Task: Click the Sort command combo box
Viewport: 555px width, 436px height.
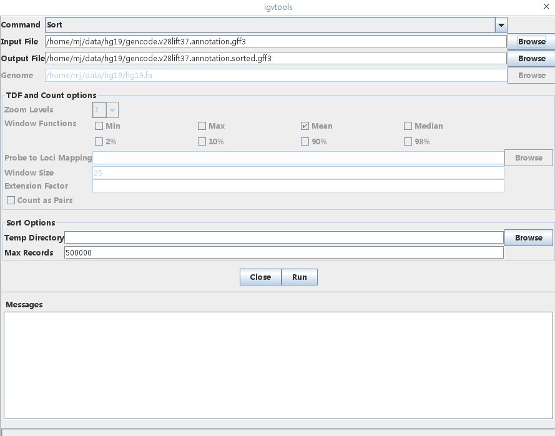Action: (x=276, y=25)
